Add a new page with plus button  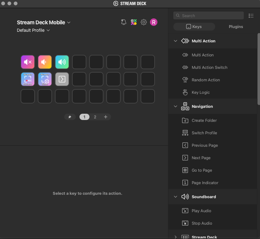pyautogui.click(x=106, y=117)
